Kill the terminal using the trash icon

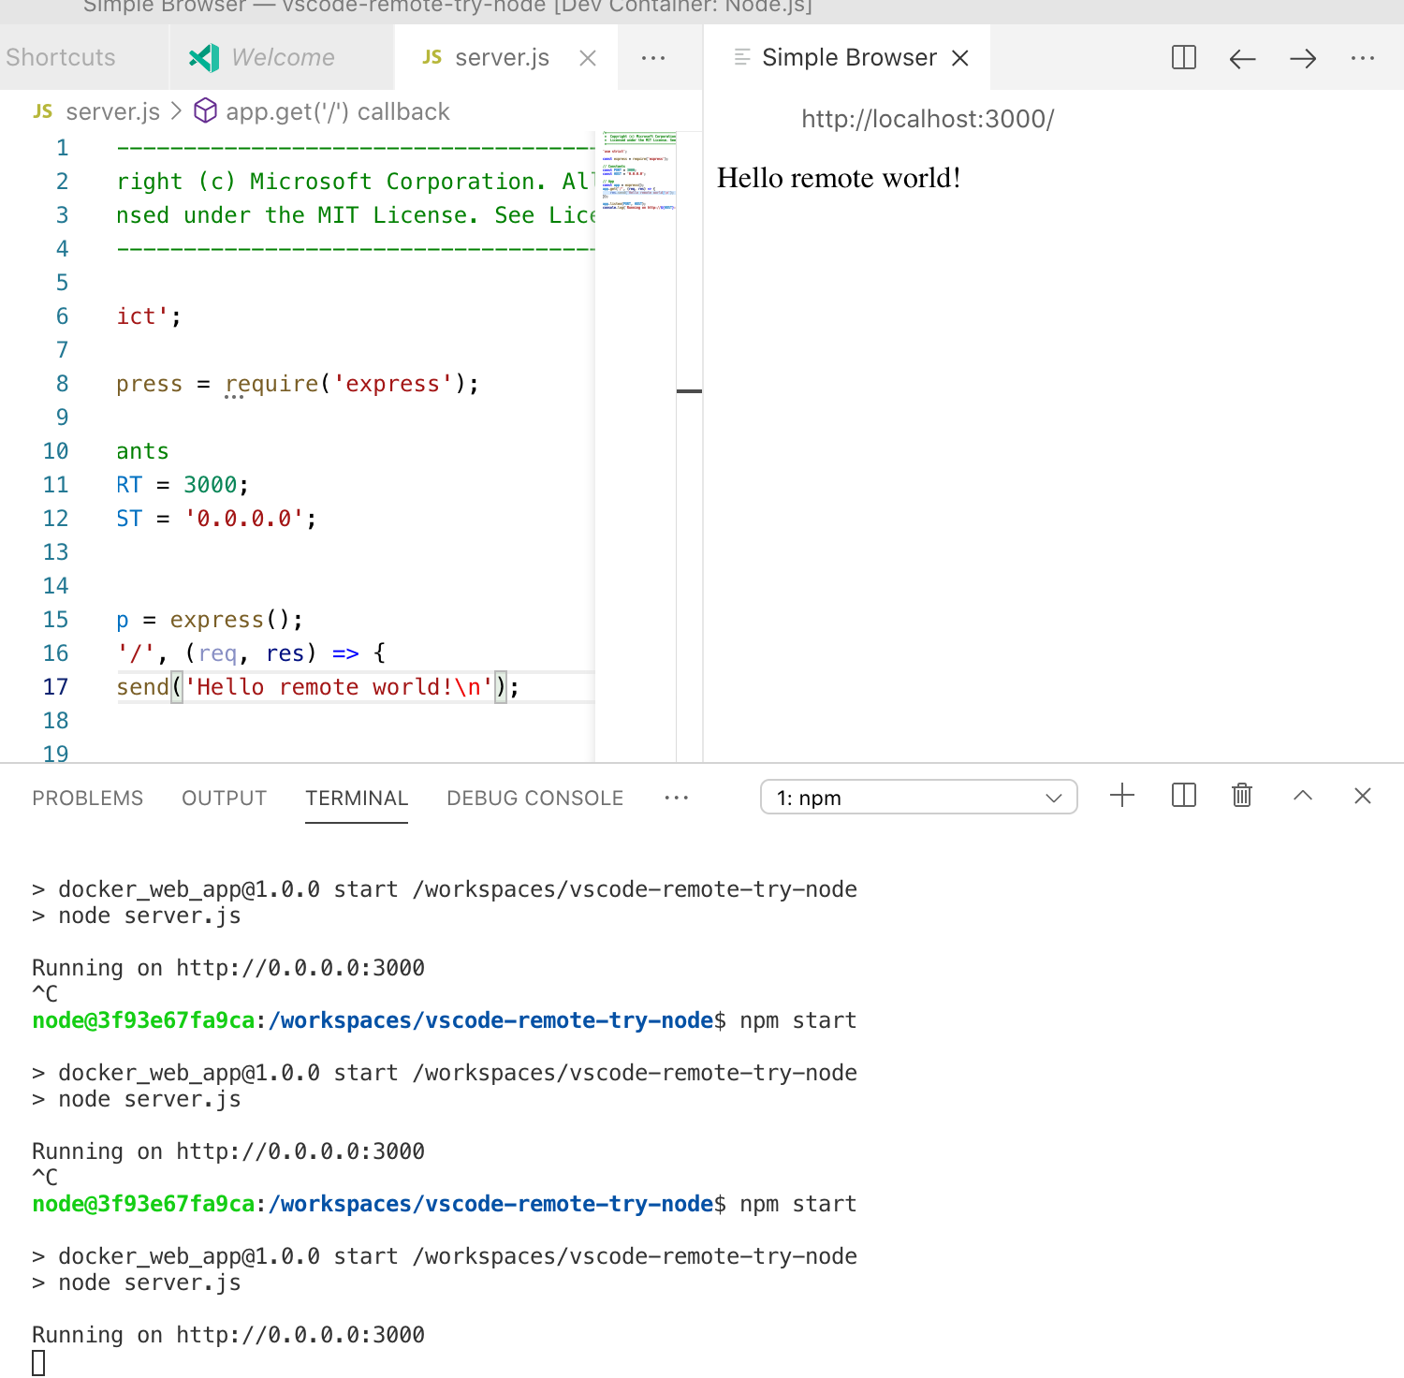1241,796
